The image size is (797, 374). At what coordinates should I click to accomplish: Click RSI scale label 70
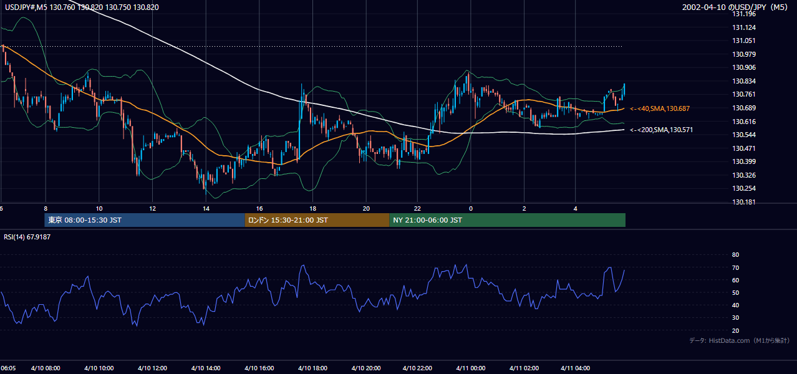pyautogui.click(x=735, y=267)
